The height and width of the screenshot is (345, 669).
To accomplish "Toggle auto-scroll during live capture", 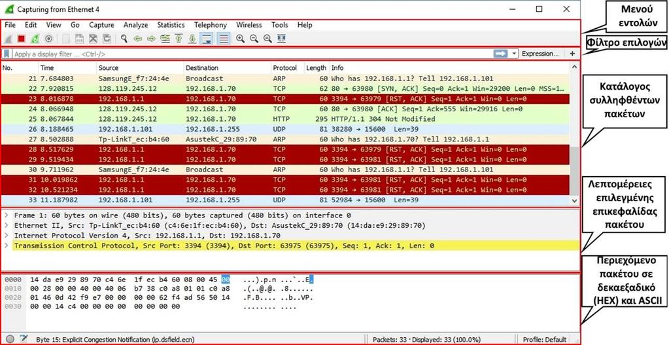I will click(x=207, y=39).
